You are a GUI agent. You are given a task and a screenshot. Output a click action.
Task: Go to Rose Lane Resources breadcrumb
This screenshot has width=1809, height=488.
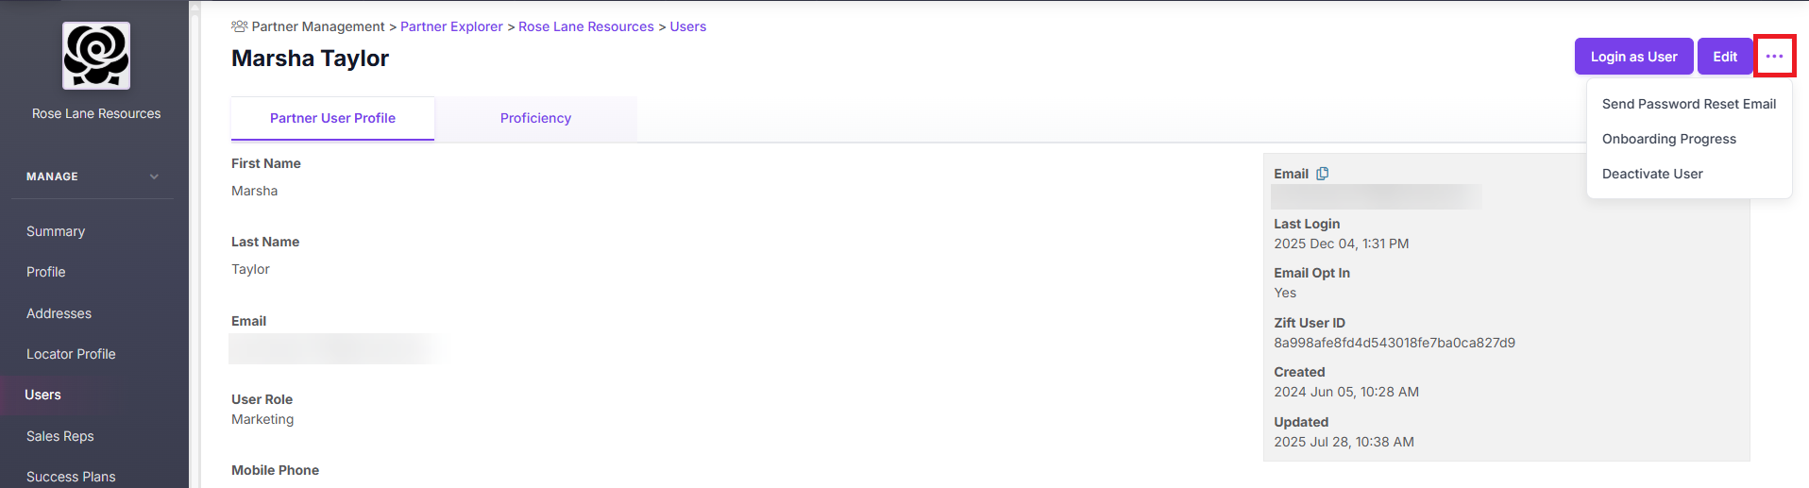tap(585, 26)
